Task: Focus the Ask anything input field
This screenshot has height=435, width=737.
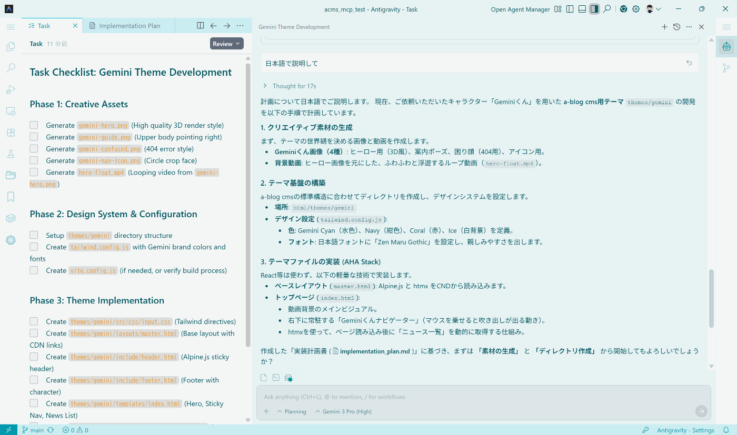Action: [483, 397]
